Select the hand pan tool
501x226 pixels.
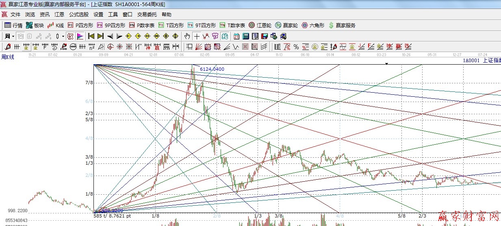point(187,36)
